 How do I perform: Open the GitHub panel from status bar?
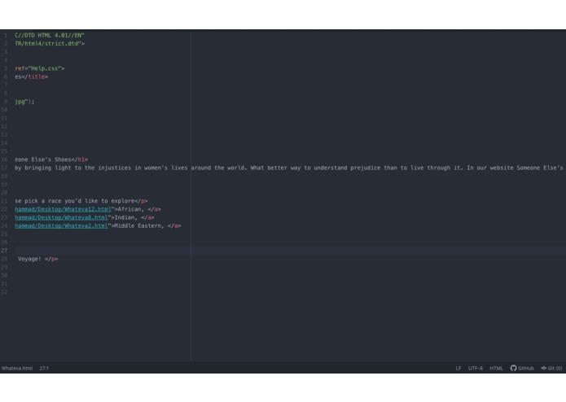[522, 368]
